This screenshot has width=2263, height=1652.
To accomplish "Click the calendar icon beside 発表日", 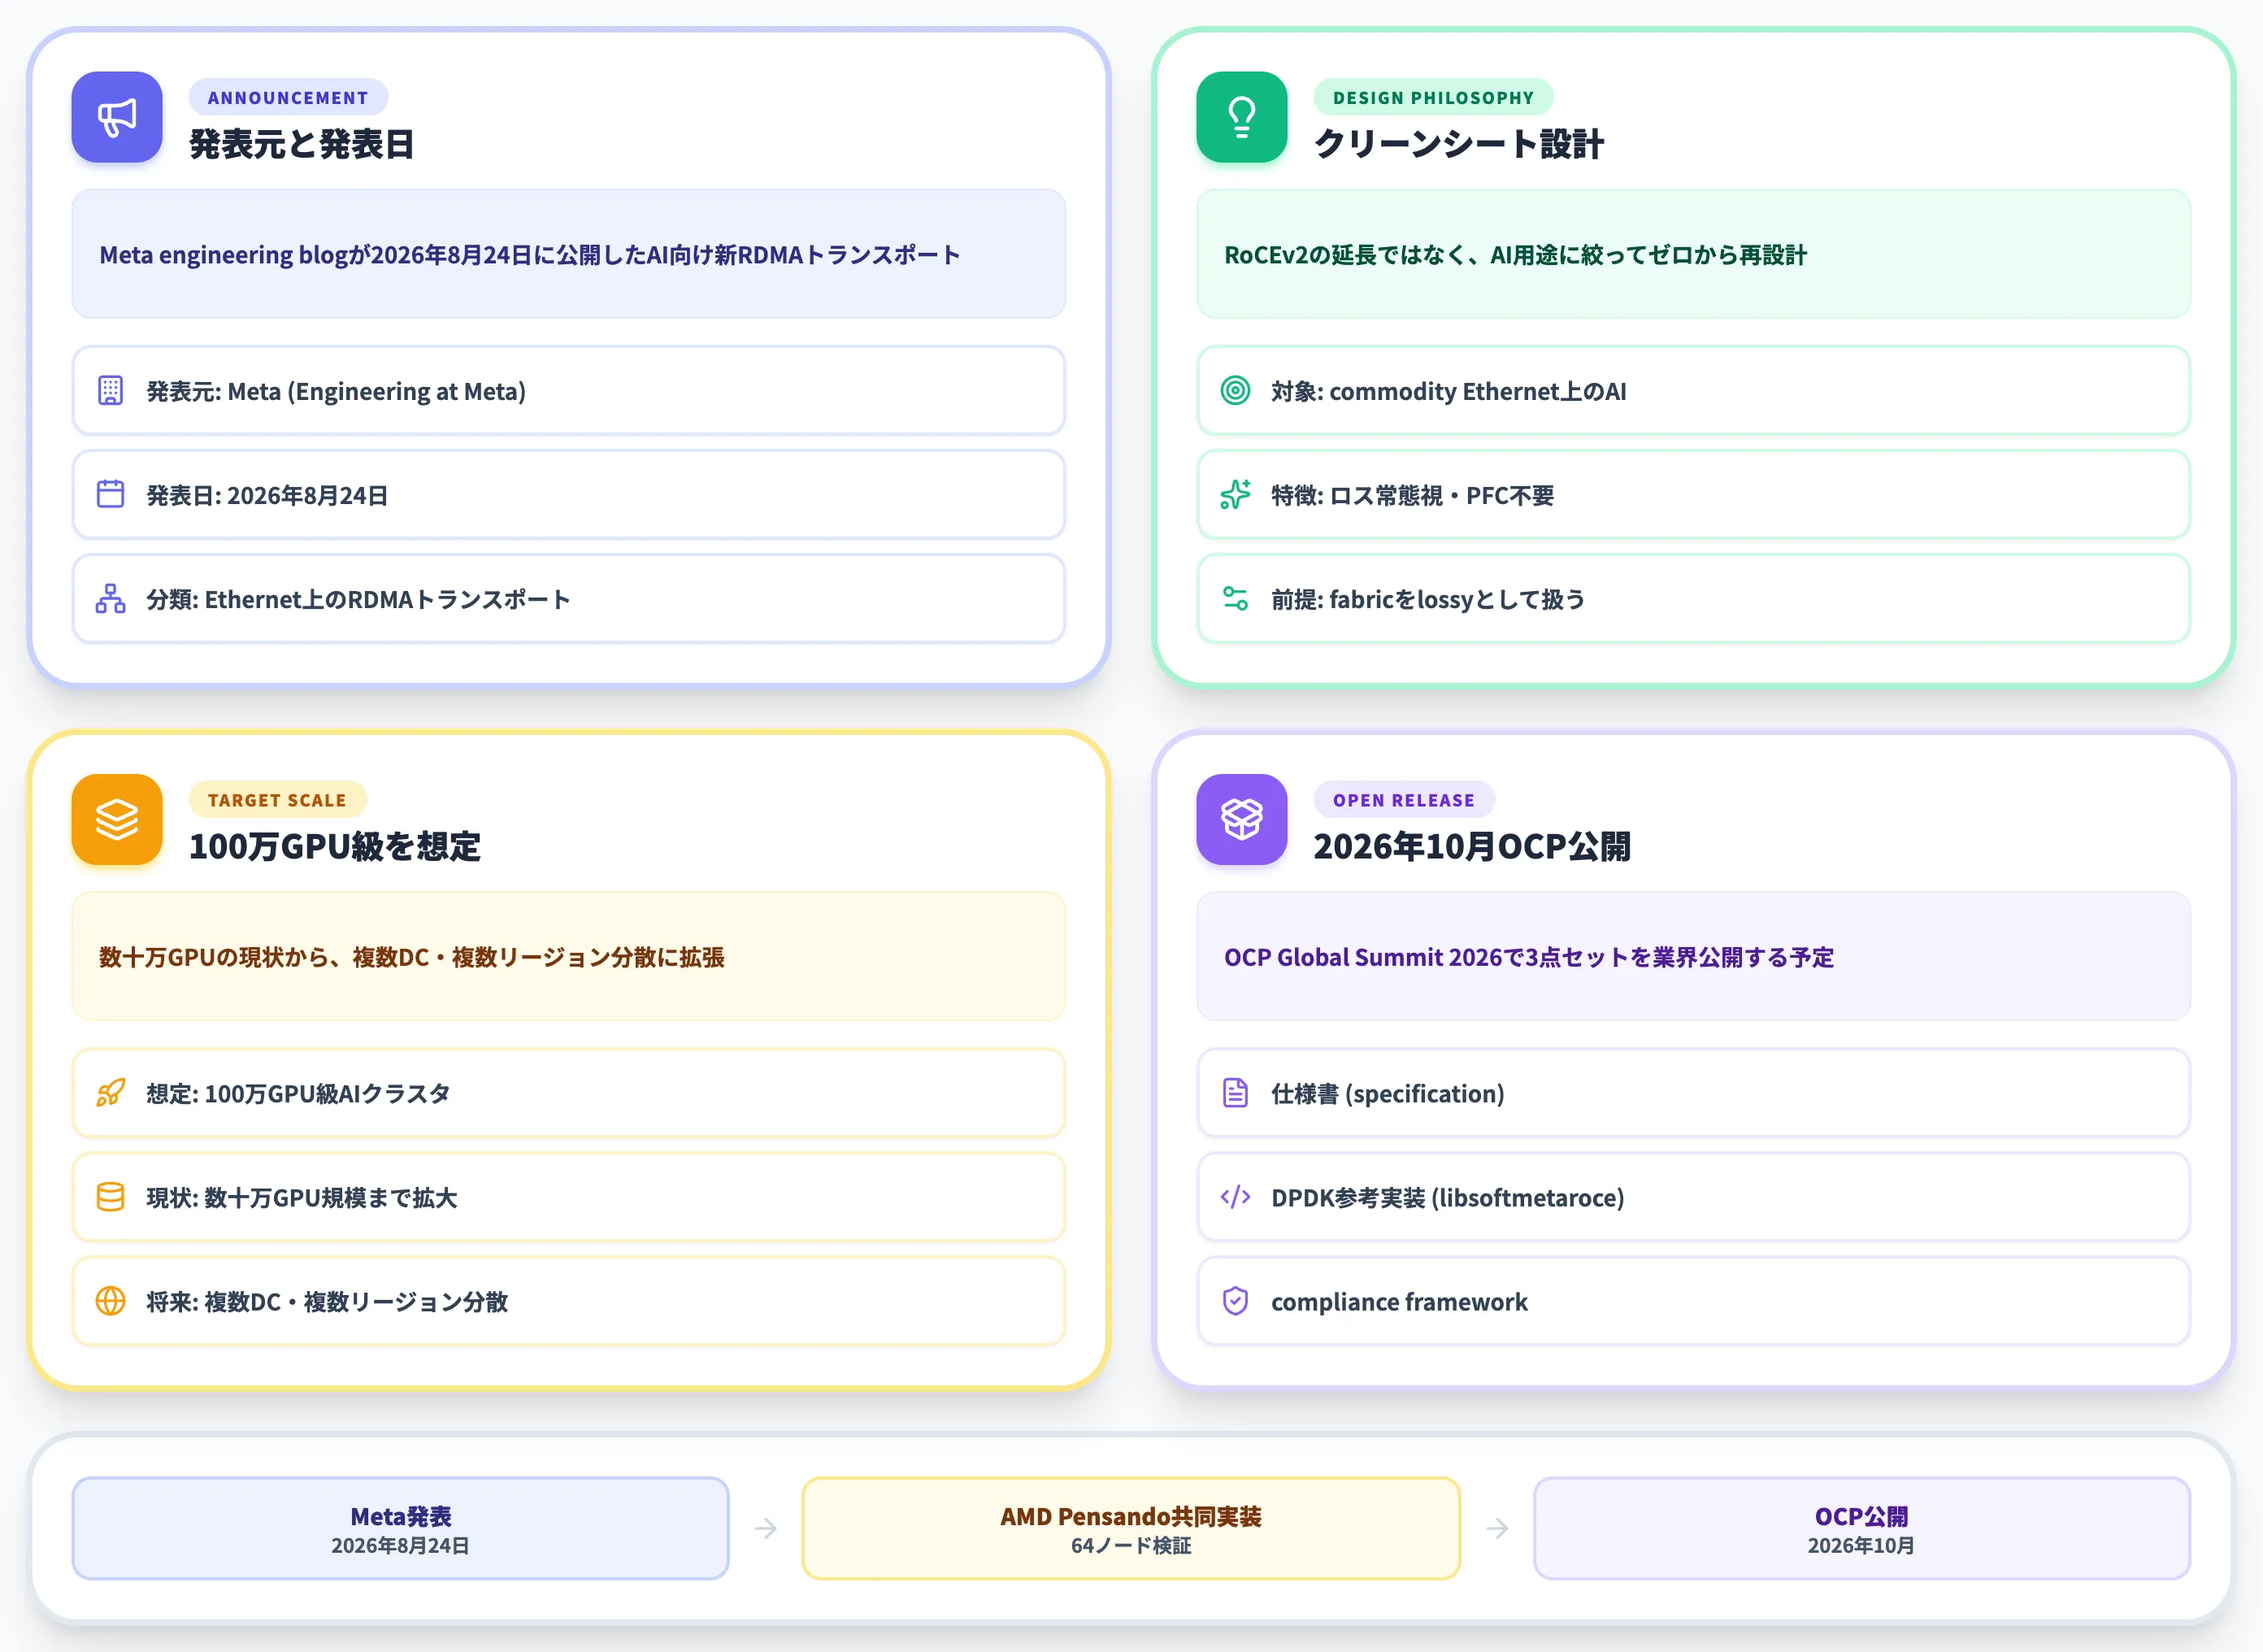I will (x=111, y=495).
